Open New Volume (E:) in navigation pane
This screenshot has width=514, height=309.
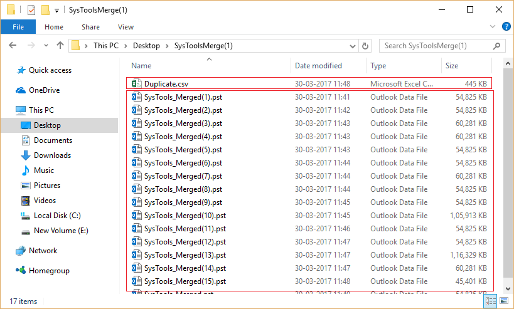(61, 231)
